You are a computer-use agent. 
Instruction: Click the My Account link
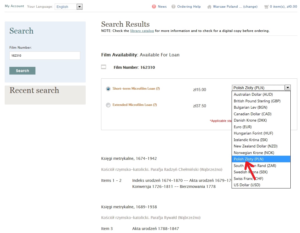click(14, 6)
